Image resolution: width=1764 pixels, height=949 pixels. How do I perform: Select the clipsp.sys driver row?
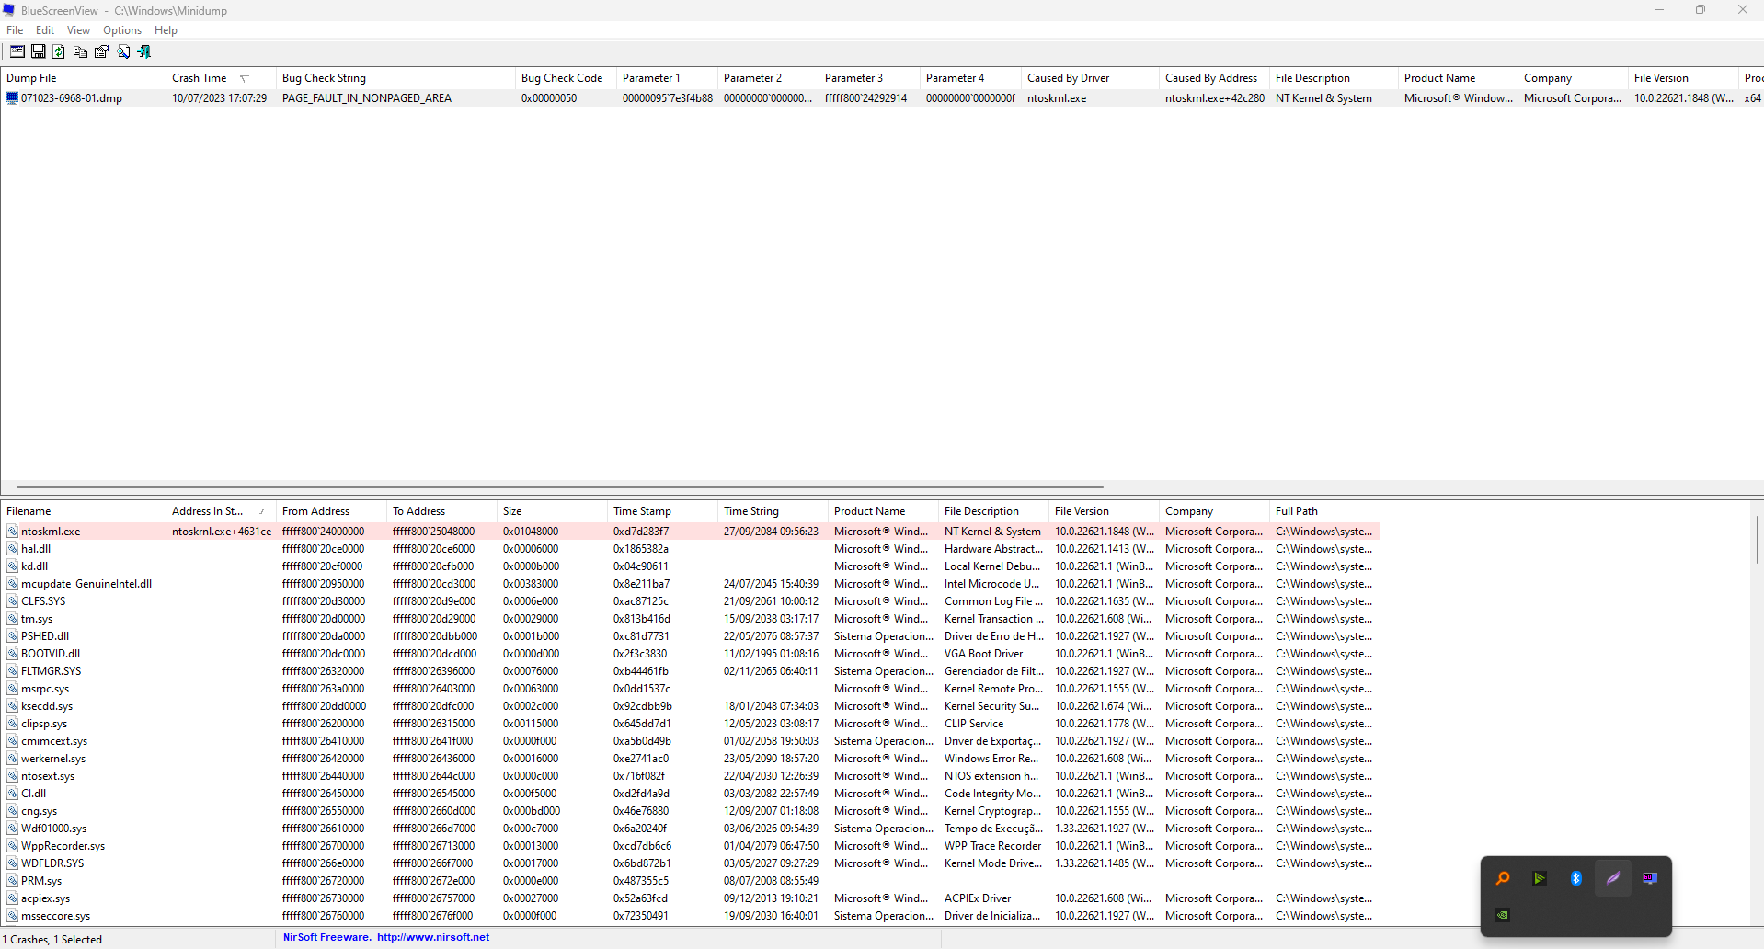point(690,724)
